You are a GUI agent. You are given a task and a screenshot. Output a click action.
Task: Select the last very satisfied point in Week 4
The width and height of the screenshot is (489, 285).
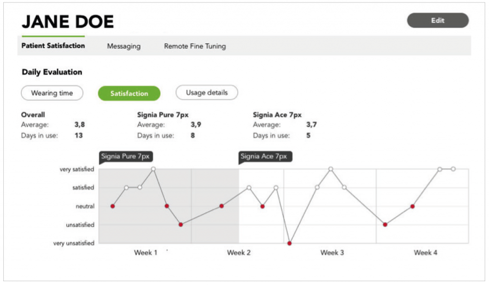pyautogui.click(x=453, y=169)
